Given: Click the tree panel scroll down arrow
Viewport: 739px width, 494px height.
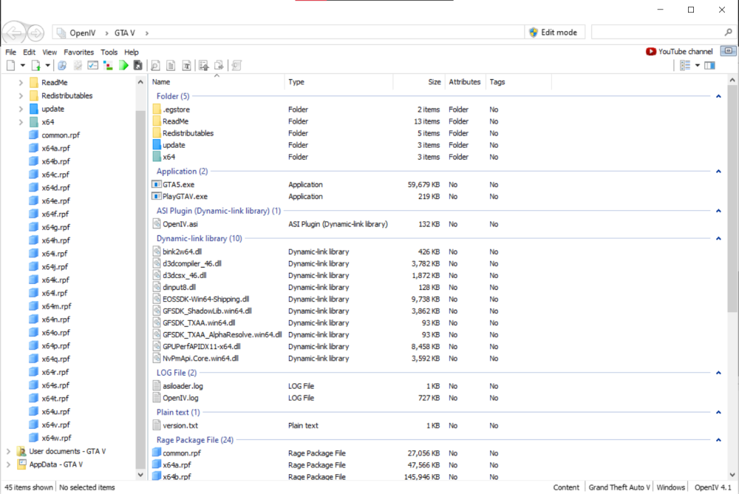Looking at the screenshot, I should tap(140, 475).
